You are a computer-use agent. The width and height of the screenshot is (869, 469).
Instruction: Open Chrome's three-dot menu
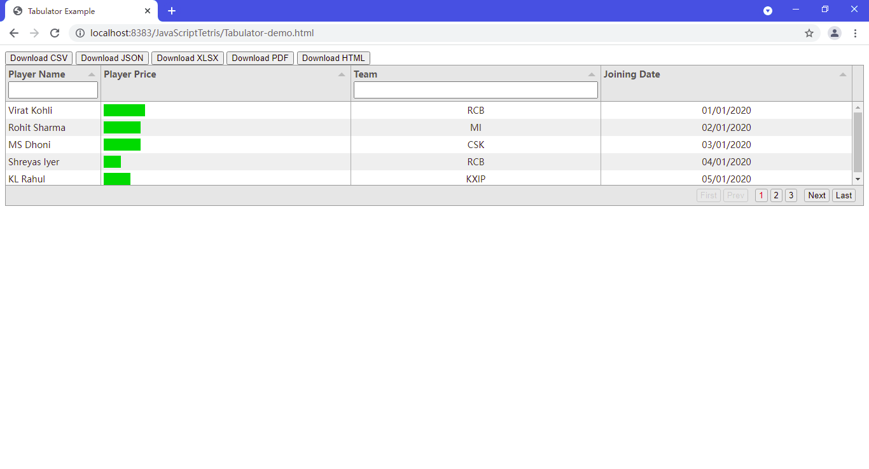click(x=855, y=33)
